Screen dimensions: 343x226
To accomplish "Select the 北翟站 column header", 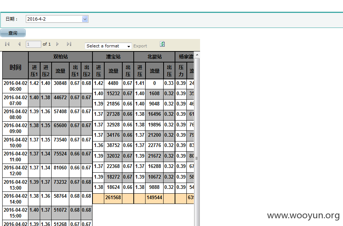I will click(x=154, y=57).
